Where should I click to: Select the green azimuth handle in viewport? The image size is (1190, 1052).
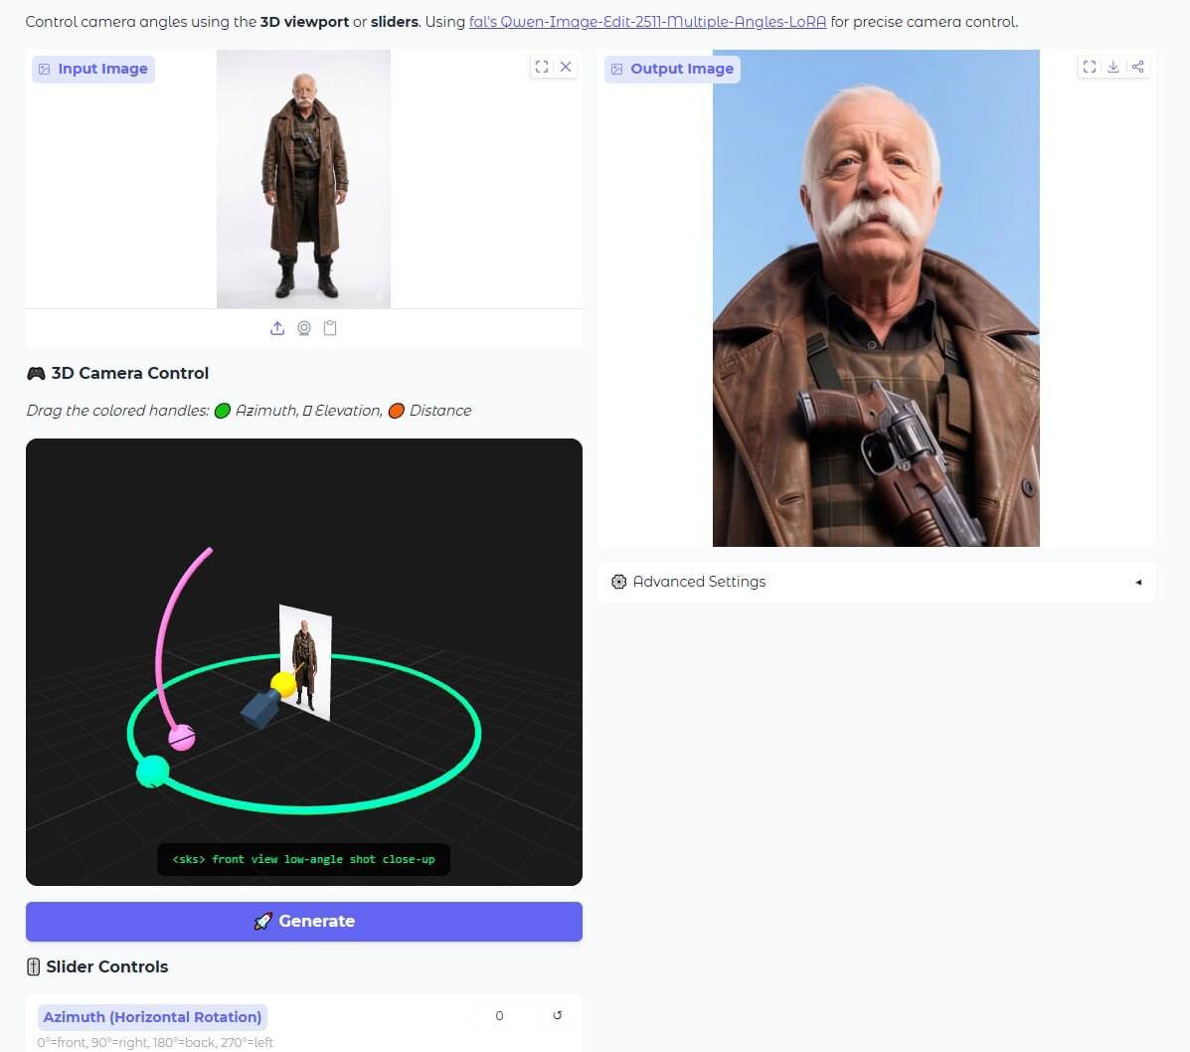[x=153, y=772]
